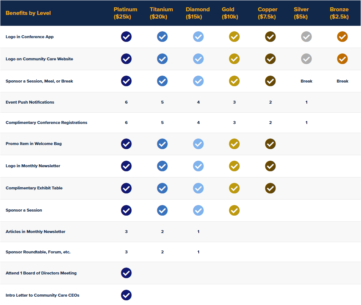Screen dimensions: 361x305
Task: Click Platinum checkmark for Board of Directors Meeting
Action: pos(126,273)
